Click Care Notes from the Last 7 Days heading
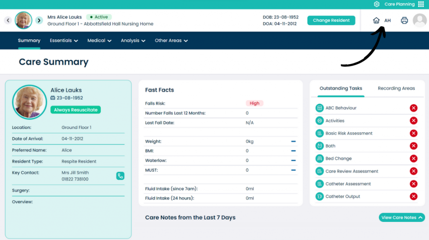 click(190, 217)
